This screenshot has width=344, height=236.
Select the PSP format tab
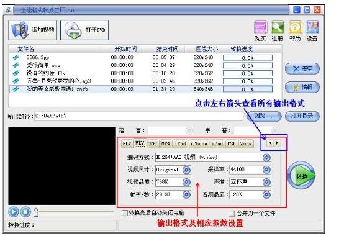pos(231,143)
